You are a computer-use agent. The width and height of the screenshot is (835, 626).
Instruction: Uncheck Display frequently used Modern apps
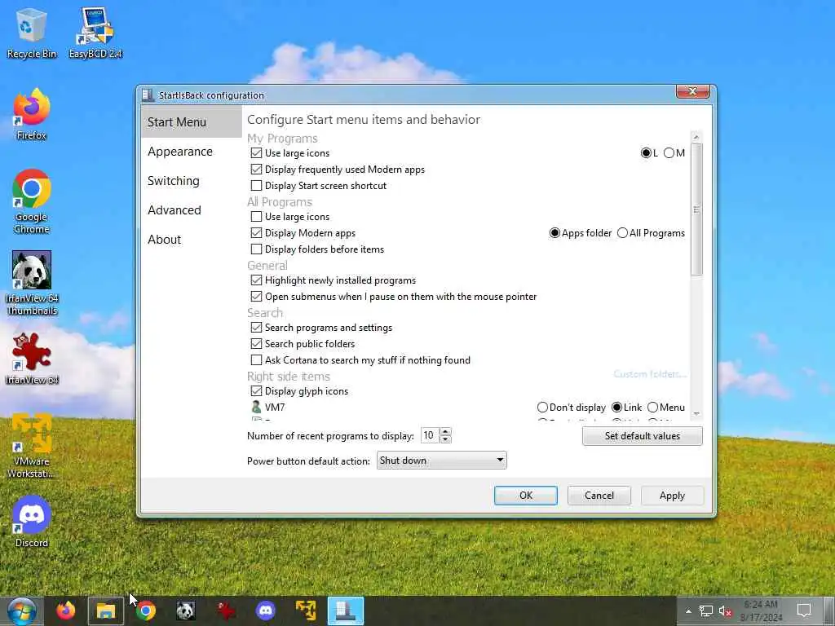256,170
